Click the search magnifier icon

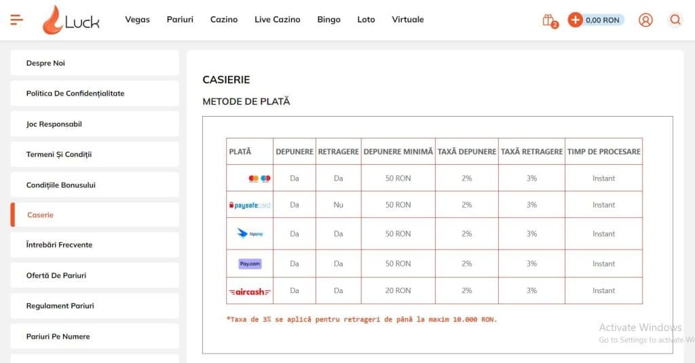[x=675, y=20]
